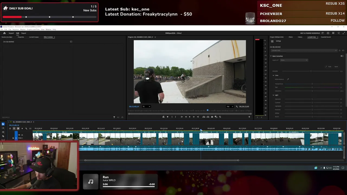
Task: Open the History tab
Action: pyautogui.click(x=300, y=37)
